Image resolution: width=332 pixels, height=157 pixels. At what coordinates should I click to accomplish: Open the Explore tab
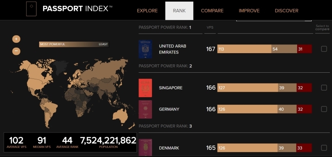(x=147, y=11)
